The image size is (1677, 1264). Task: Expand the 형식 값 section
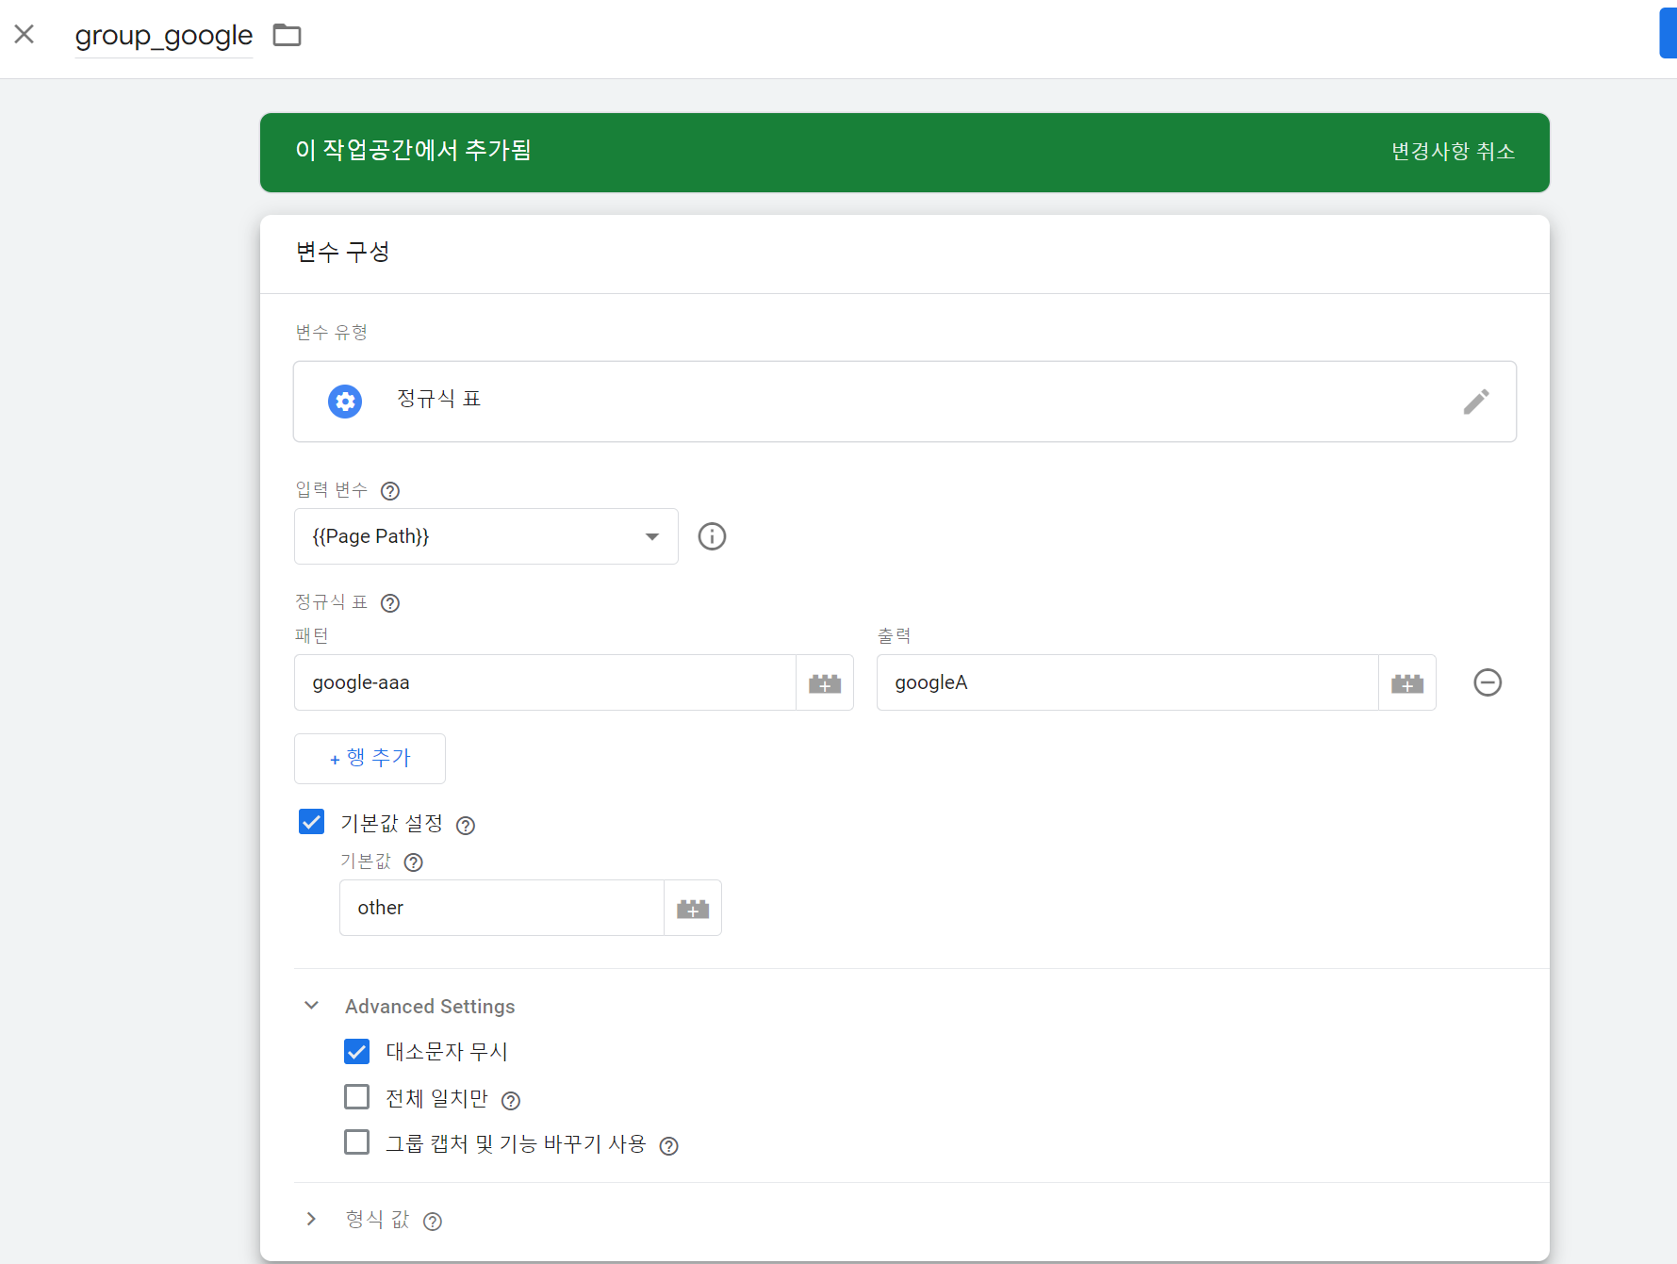click(x=311, y=1219)
